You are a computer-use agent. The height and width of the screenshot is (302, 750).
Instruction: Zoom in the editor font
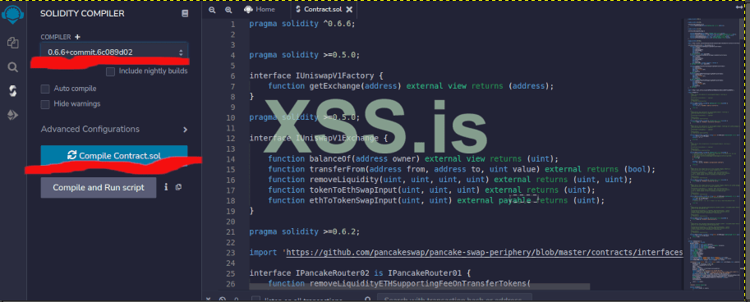(228, 10)
